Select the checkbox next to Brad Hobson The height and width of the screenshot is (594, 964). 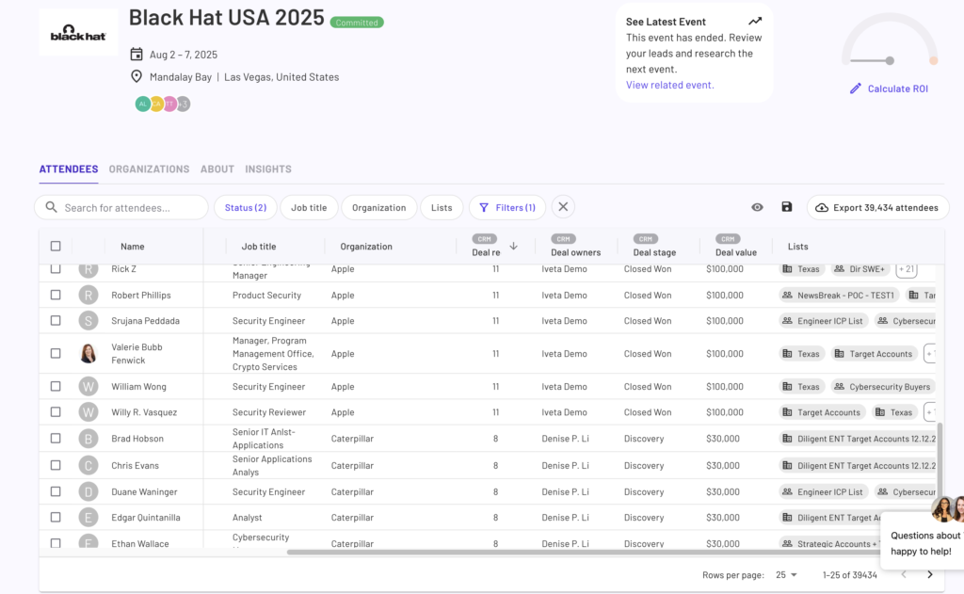click(x=56, y=438)
